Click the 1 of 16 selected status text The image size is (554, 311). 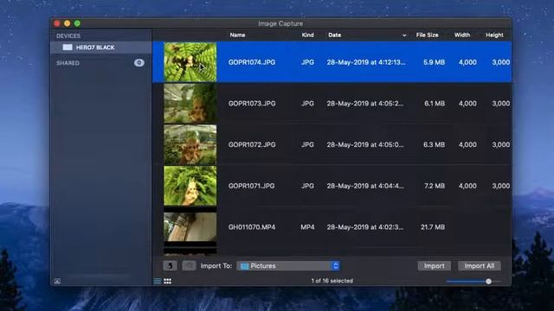(x=332, y=281)
